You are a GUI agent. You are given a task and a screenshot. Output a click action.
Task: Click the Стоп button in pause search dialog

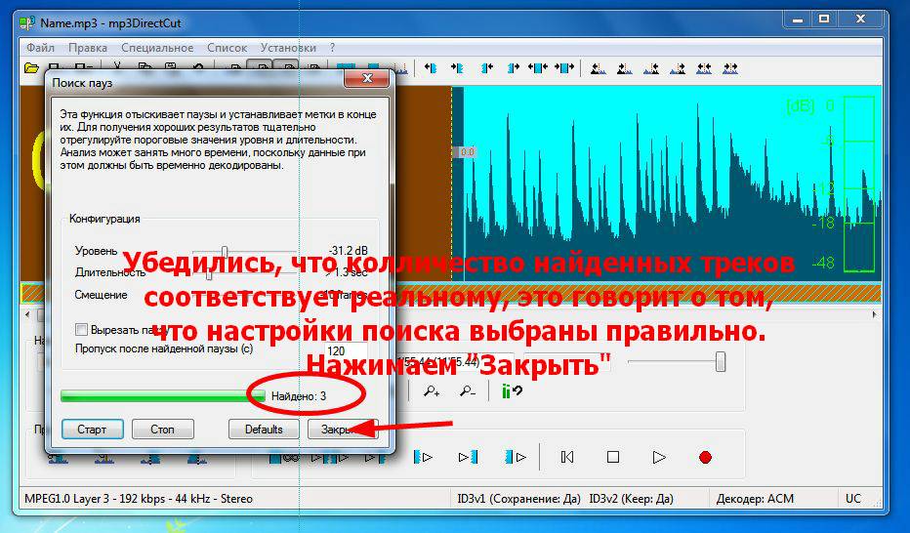(162, 430)
